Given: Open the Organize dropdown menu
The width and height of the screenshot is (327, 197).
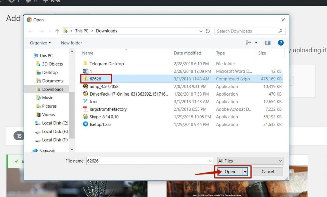Looking at the screenshot, I should 40,43.
